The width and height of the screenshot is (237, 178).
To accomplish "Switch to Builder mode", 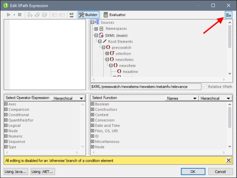I will click(x=89, y=15).
